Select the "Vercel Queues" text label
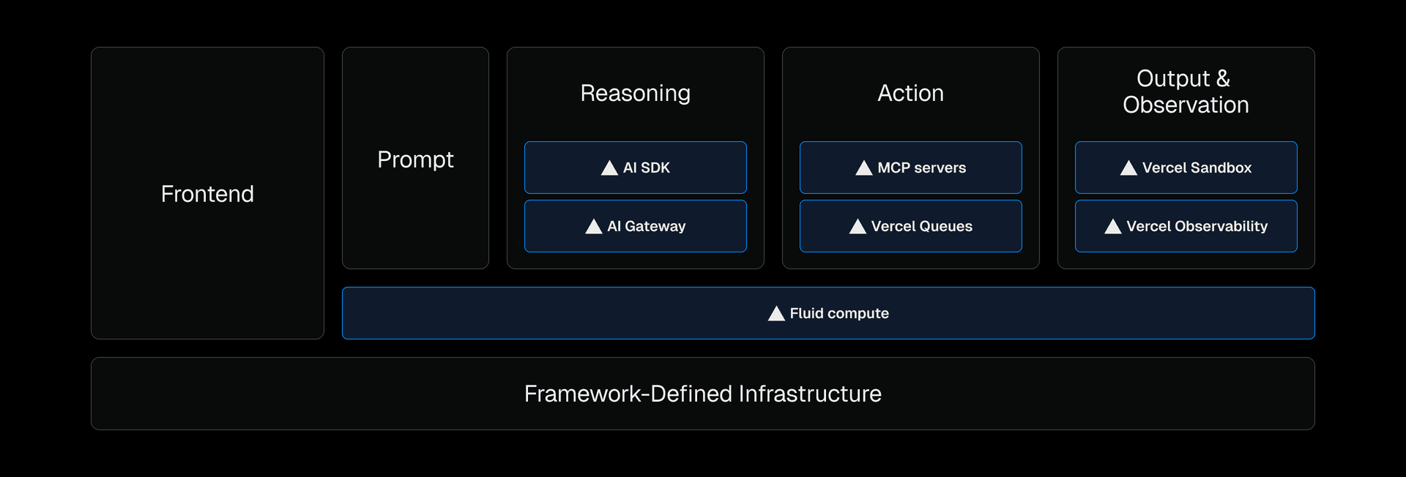This screenshot has width=1406, height=477. [922, 226]
